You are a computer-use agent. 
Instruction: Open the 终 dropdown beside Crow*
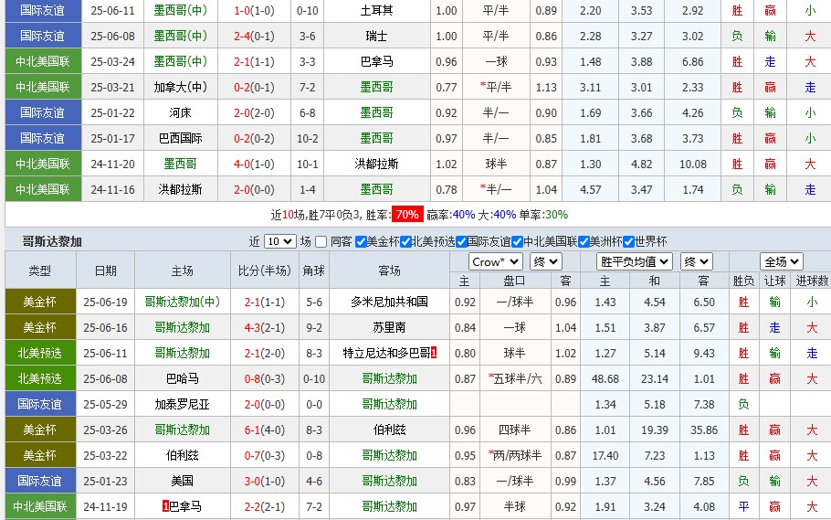pos(545,261)
